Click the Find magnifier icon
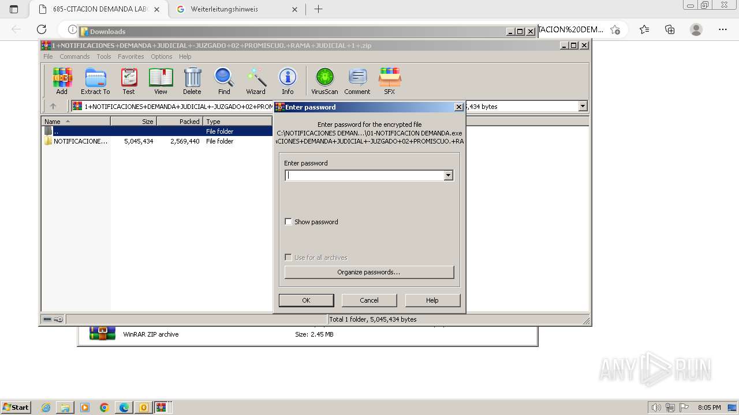The width and height of the screenshot is (739, 415). 224,81
